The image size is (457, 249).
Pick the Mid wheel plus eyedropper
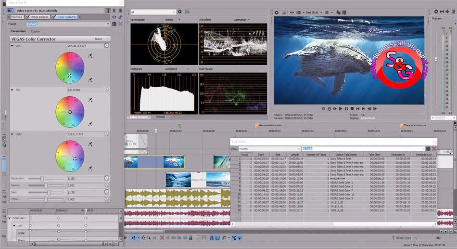coord(90,100)
